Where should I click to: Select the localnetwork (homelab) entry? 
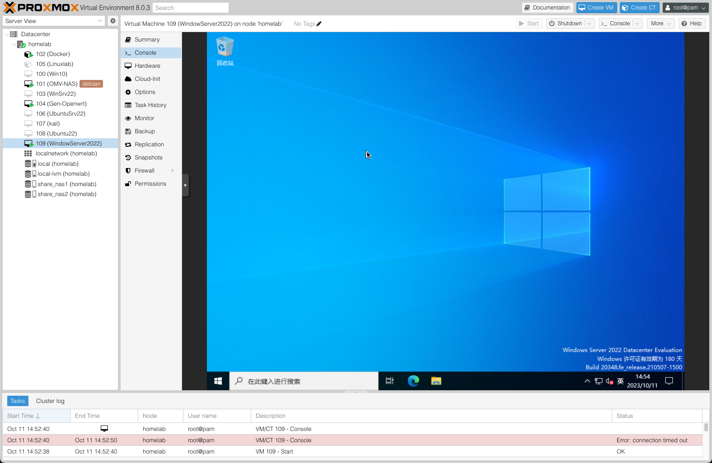61,154
